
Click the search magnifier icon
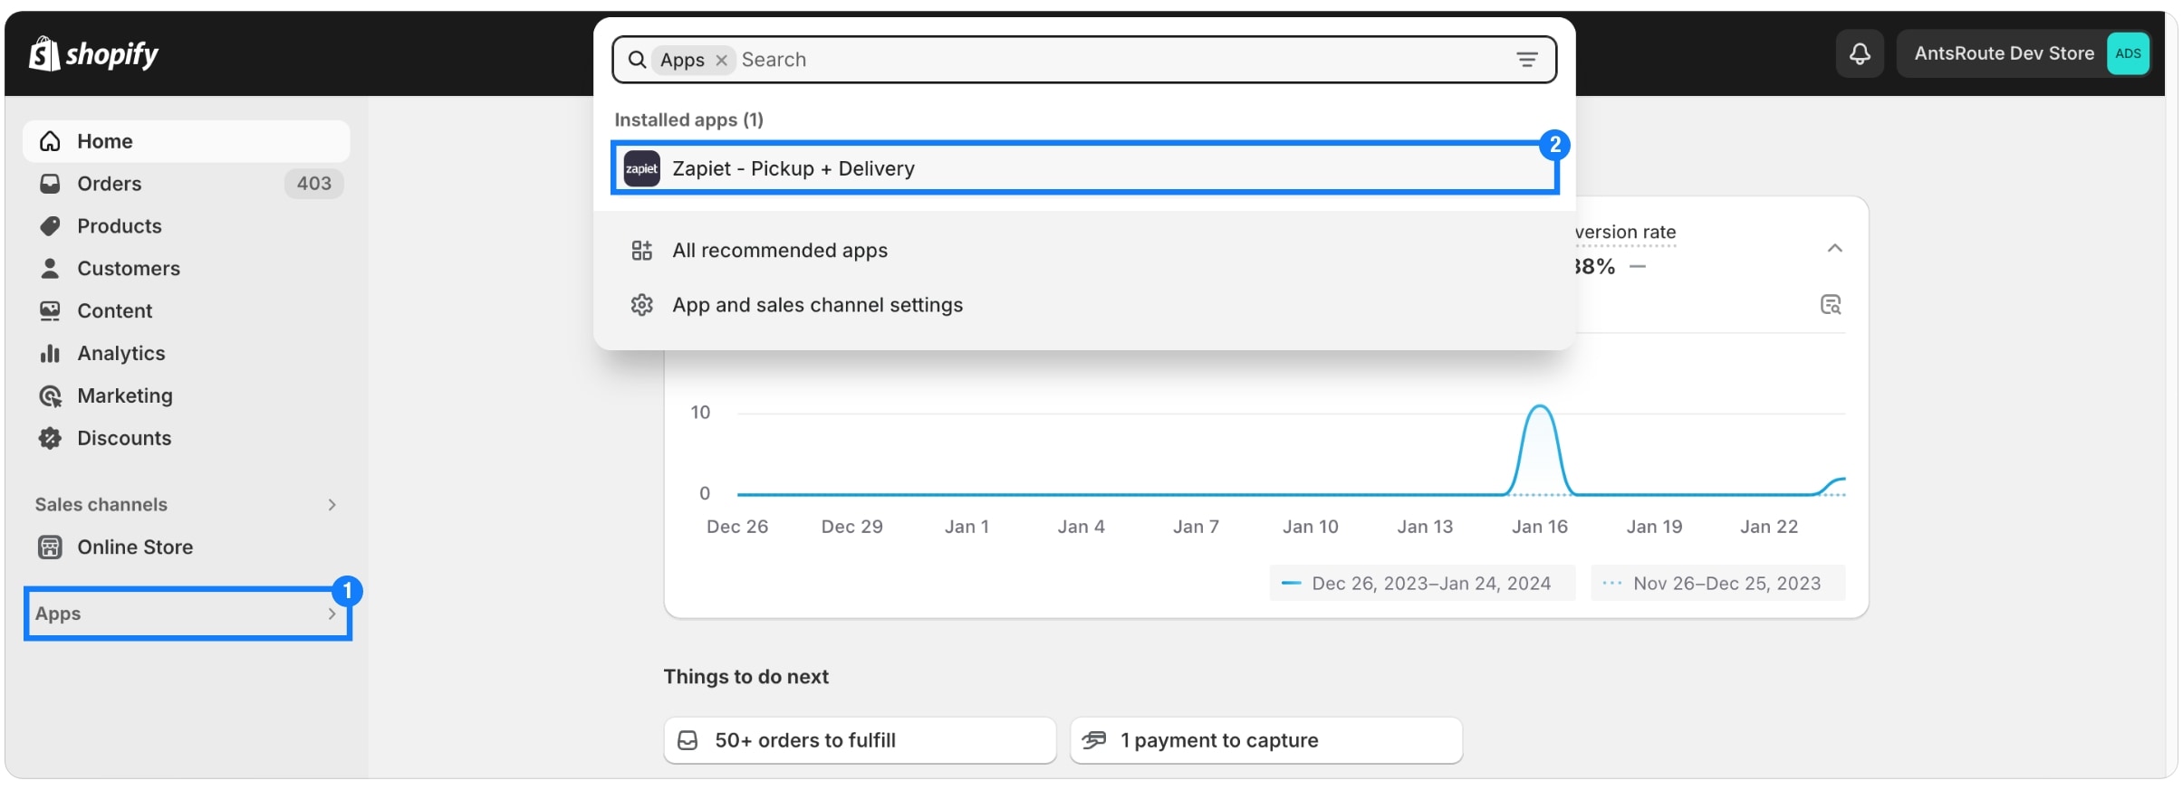pyautogui.click(x=637, y=60)
